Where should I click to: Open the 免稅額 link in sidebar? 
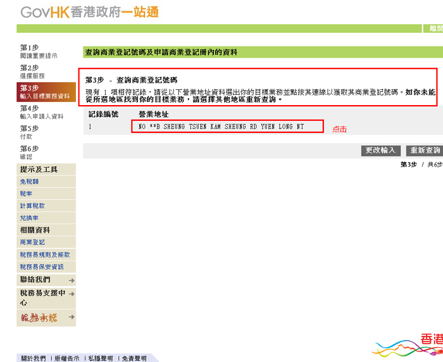pyautogui.click(x=29, y=182)
